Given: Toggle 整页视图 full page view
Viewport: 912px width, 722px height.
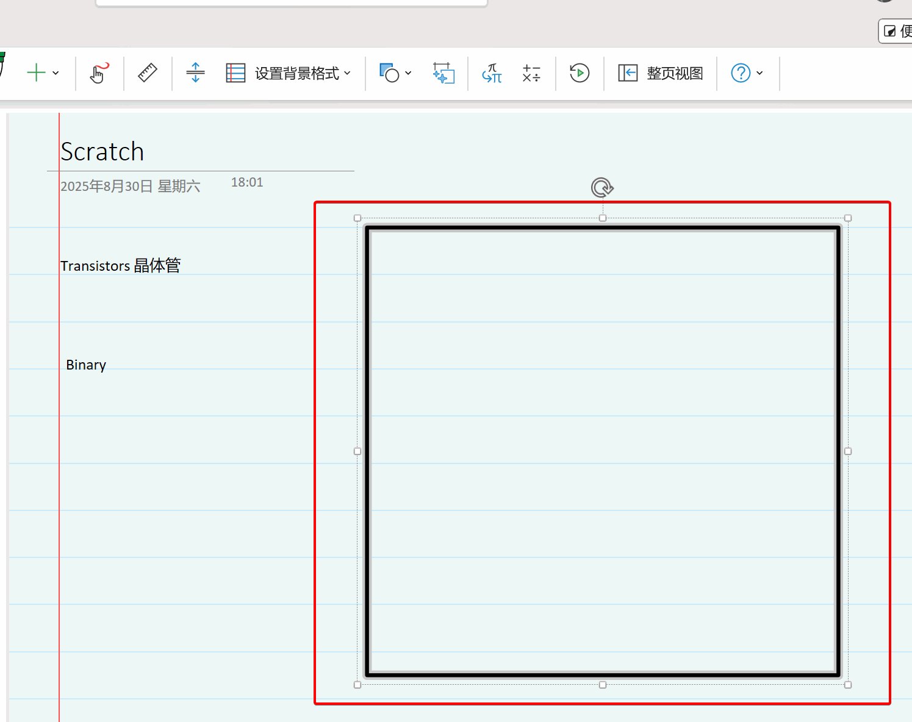Looking at the screenshot, I should (661, 73).
